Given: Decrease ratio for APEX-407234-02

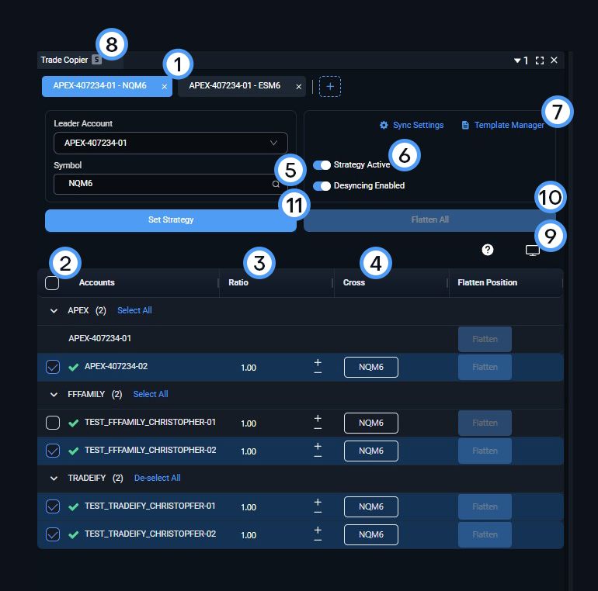Looking at the screenshot, I should (x=318, y=372).
